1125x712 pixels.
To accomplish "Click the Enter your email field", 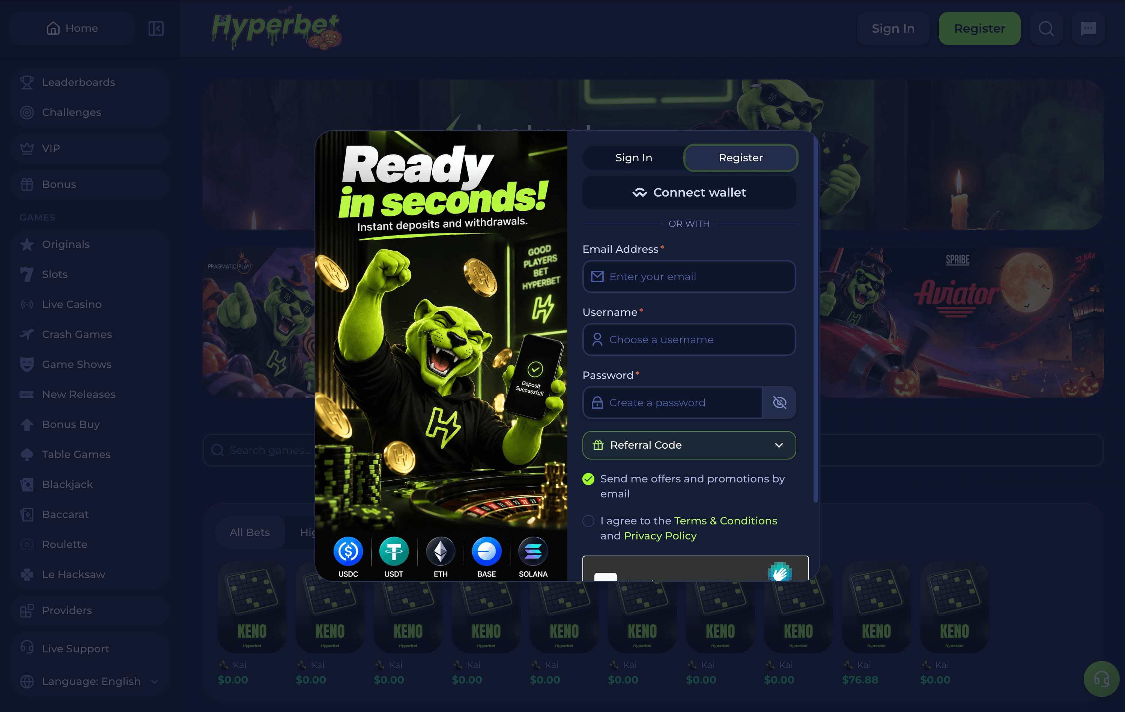I will [689, 276].
